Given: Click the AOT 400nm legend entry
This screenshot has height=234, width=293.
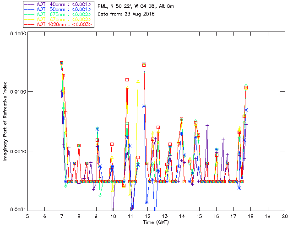Looking at the screenshot, I should [x=58, y=4].
